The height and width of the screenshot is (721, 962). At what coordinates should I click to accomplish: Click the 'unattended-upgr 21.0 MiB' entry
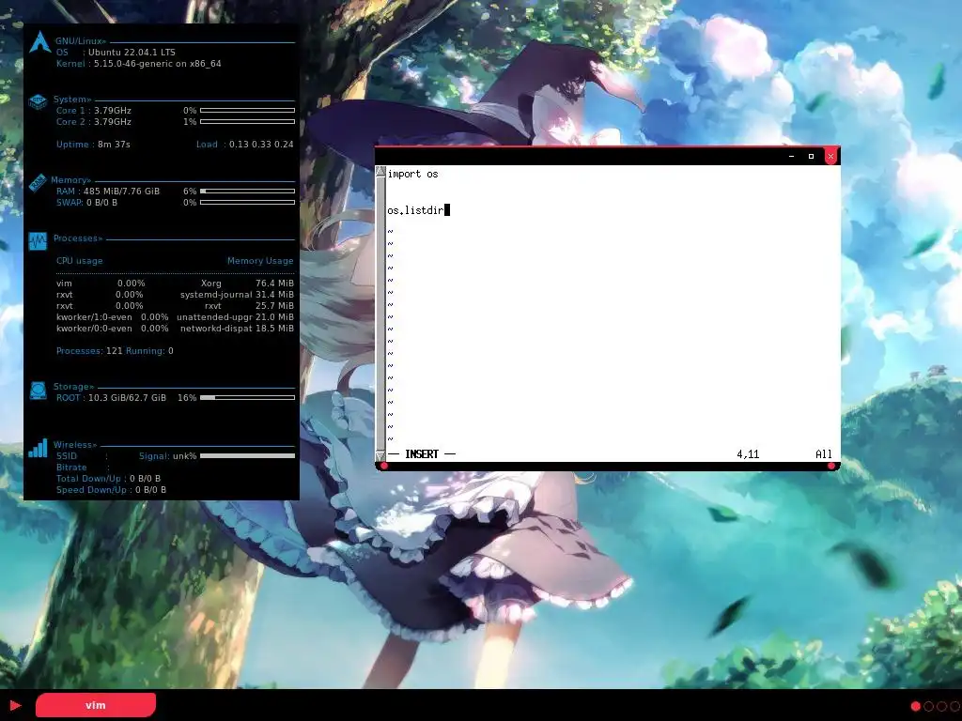click(x=235, y=317)
